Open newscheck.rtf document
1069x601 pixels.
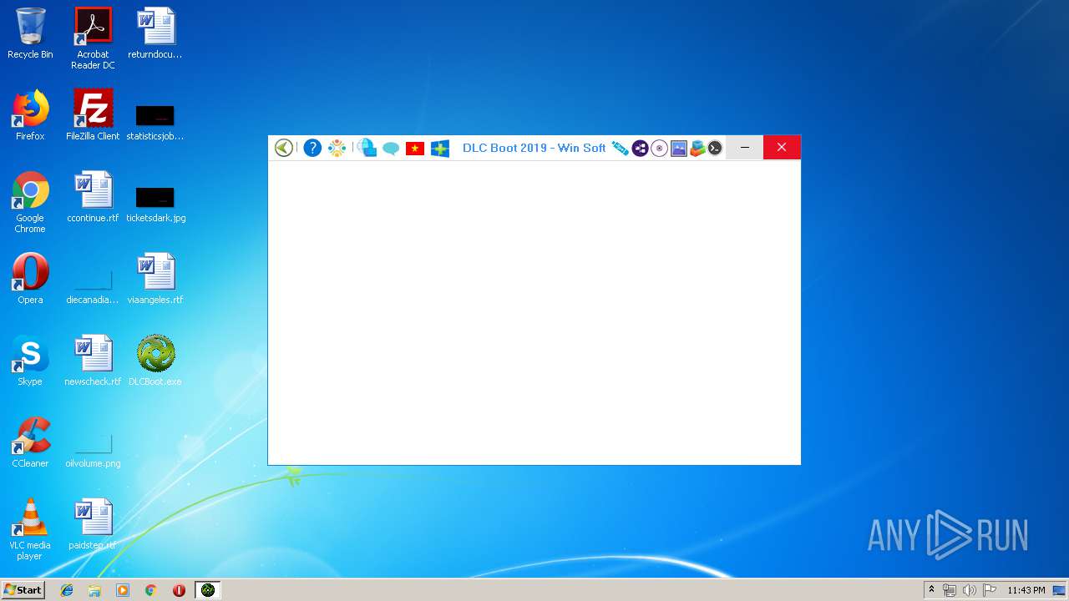(x=93, y=361)
